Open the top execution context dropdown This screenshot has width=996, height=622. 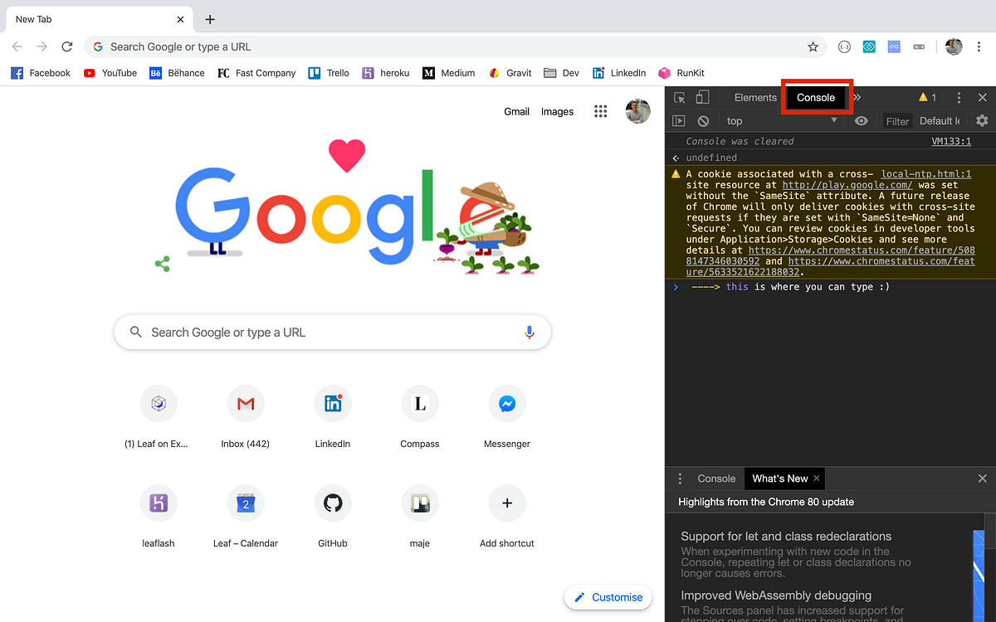click(x=780, y=120)
